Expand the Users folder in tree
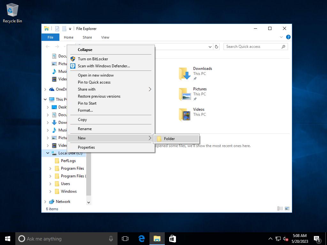327x245 pixels. tap(50, 184)
